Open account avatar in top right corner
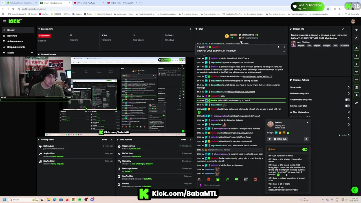This screenshot has height=203, width=361. [x=353, y=21]
